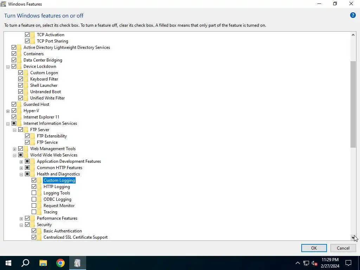This screenshot has height=270, width=360.
Task: Click OK to apply feature changes
Action: click(314, 248)
